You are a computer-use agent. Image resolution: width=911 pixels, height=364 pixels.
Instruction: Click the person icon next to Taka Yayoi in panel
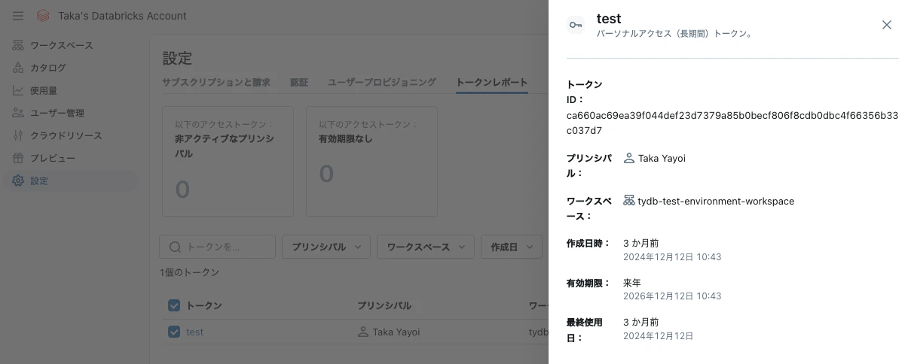pyautogui.click(x=628, y=158)
